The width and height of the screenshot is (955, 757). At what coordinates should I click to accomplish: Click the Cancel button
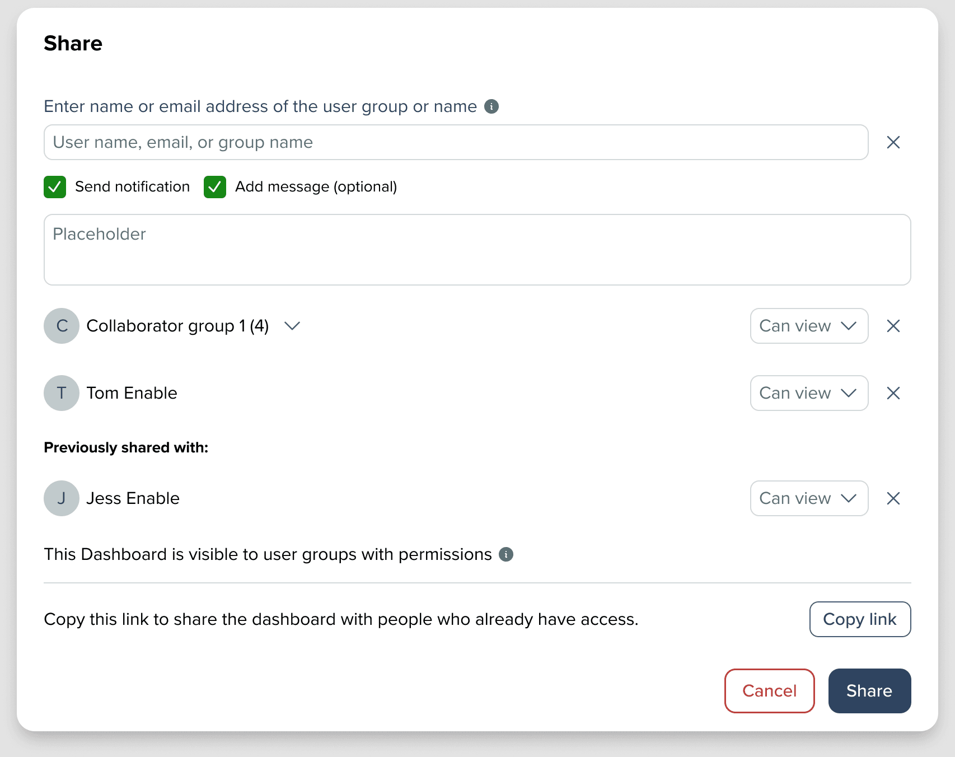pyautogui.click(x=769, y=691)
